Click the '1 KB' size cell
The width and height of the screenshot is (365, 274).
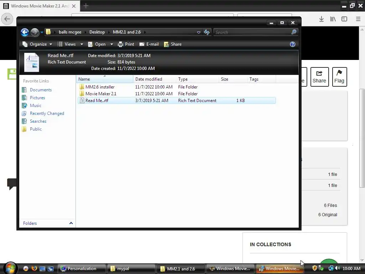[241, 101]
